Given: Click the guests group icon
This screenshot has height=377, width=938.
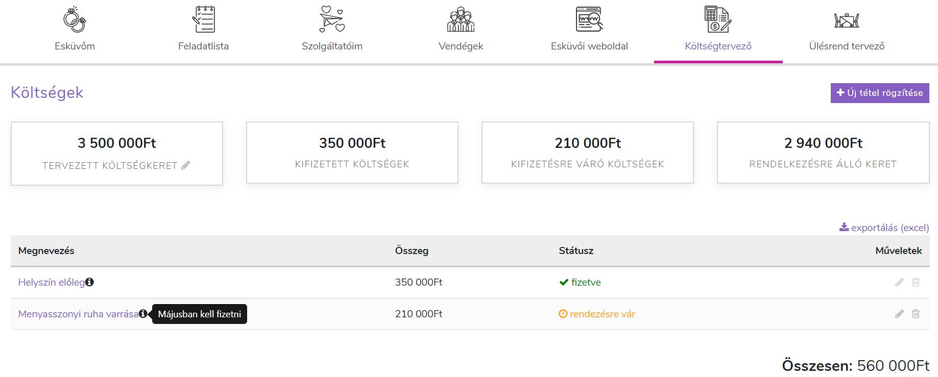Looking at the screenshot, I should pos(461,19).
